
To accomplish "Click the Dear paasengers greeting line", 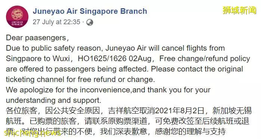I will (x=37, y=38).
